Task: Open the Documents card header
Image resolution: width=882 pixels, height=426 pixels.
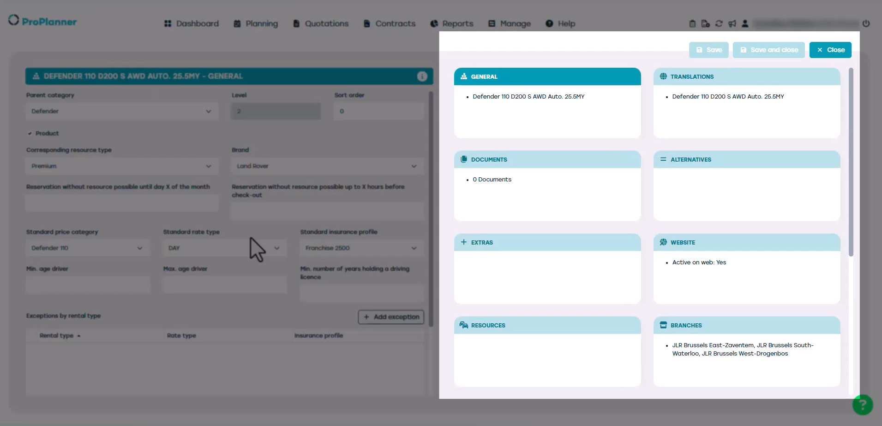Action: pyautogui.click(x=547, y=159)
